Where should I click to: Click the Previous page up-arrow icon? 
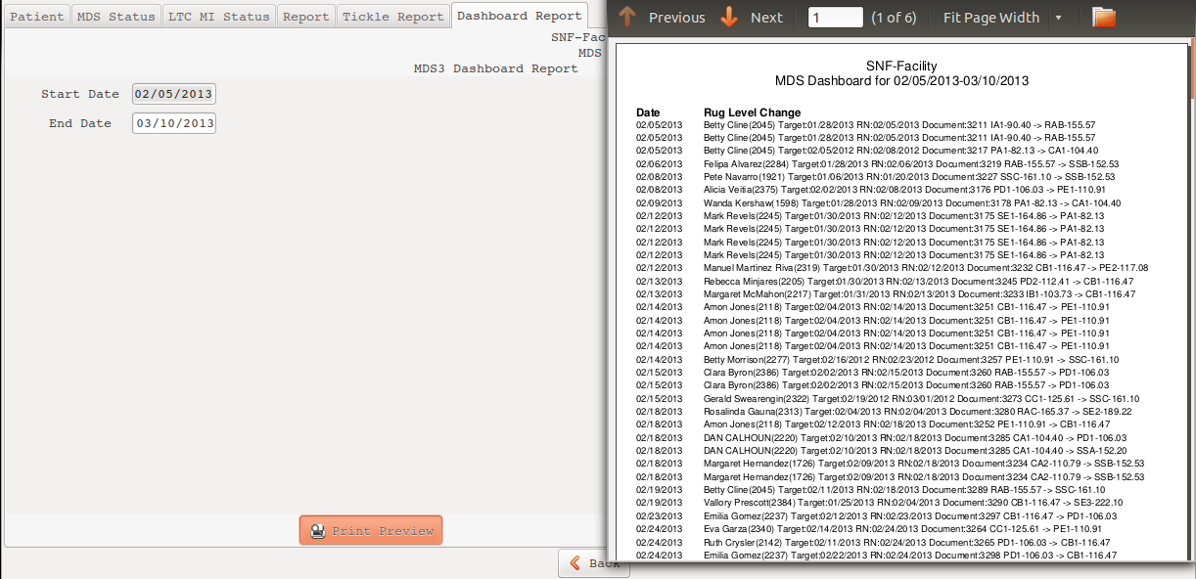pos(627,18)
